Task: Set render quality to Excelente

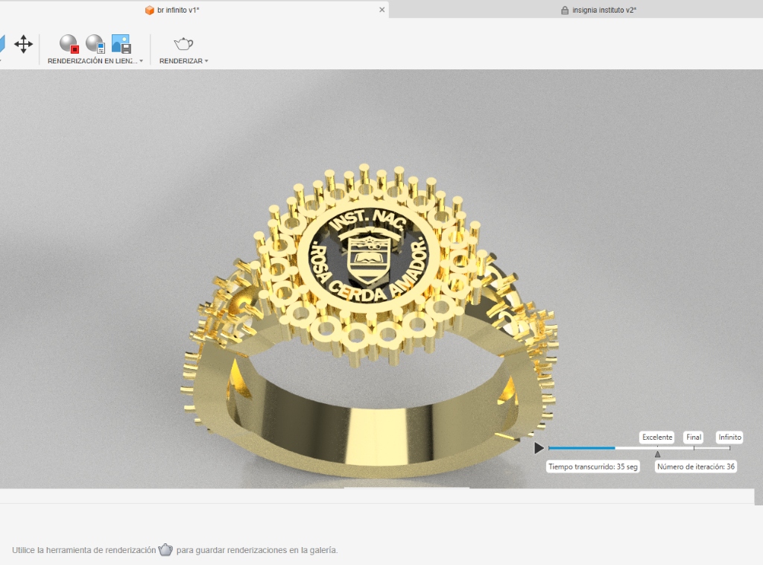Action: (x=657, y=437)
